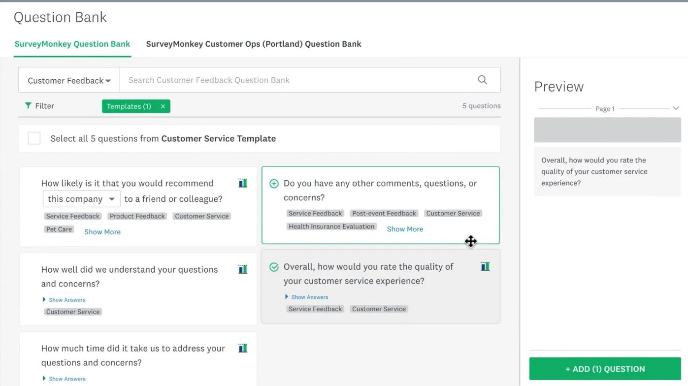The width and height of the screenshot is (688, 386).
Task: Open the Customer Feedback category dropdown
Action: point(69,80)
